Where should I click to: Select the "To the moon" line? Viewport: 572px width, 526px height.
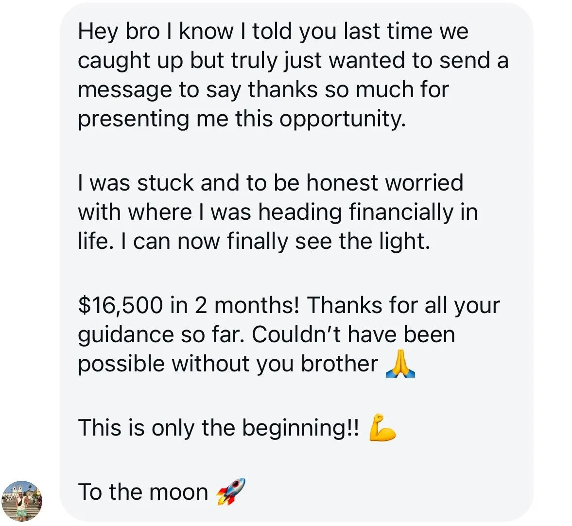click(x=142, y=491)
